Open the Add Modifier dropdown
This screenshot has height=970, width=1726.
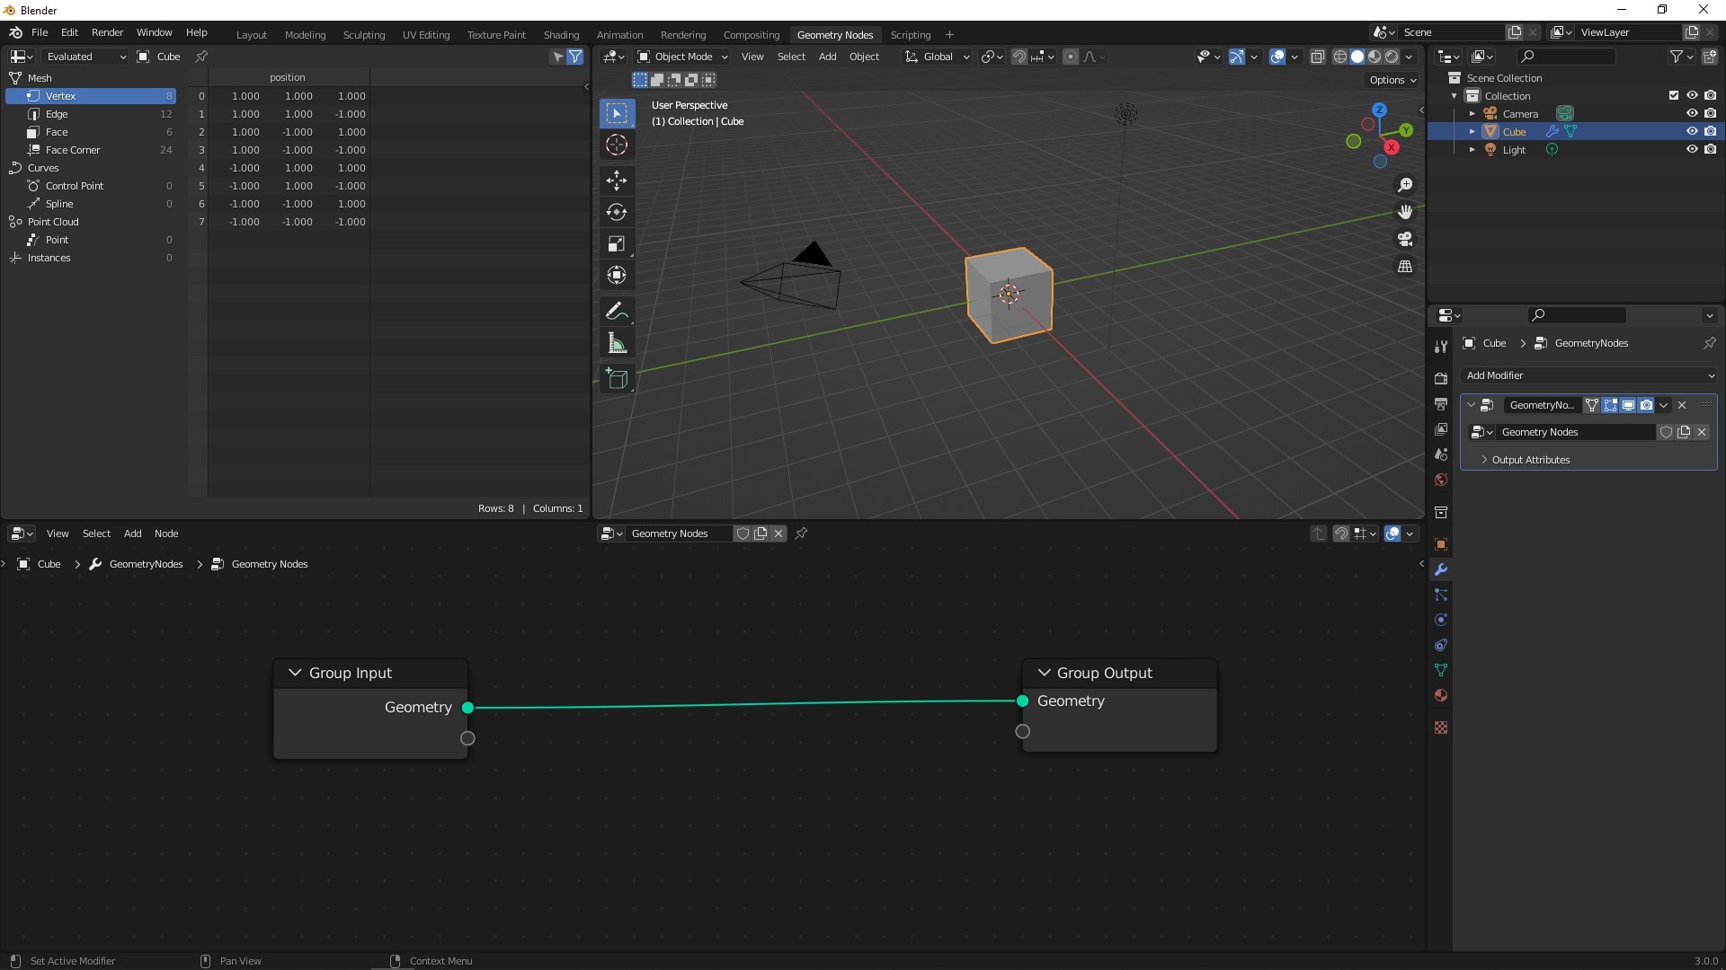(1588, 375)
